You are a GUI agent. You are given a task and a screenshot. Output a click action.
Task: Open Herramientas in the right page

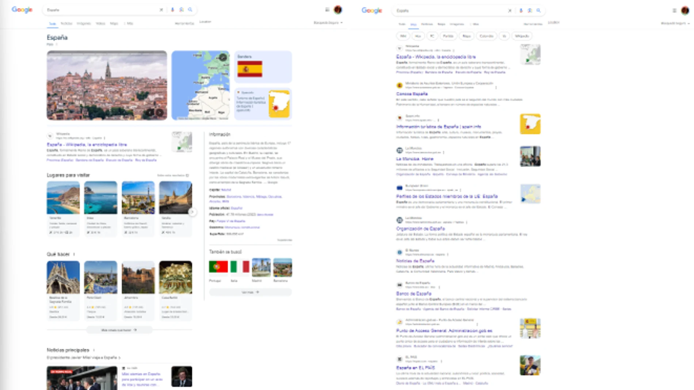(533, 24)
